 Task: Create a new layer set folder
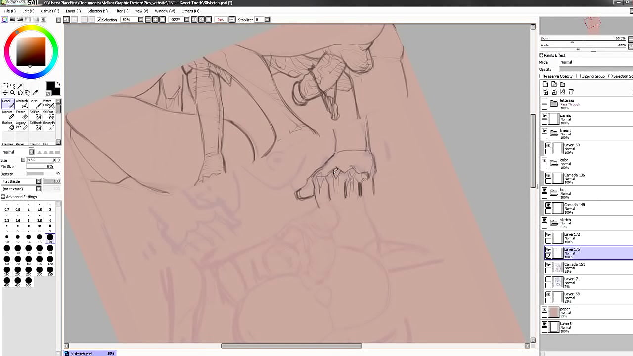click(562, 84)
